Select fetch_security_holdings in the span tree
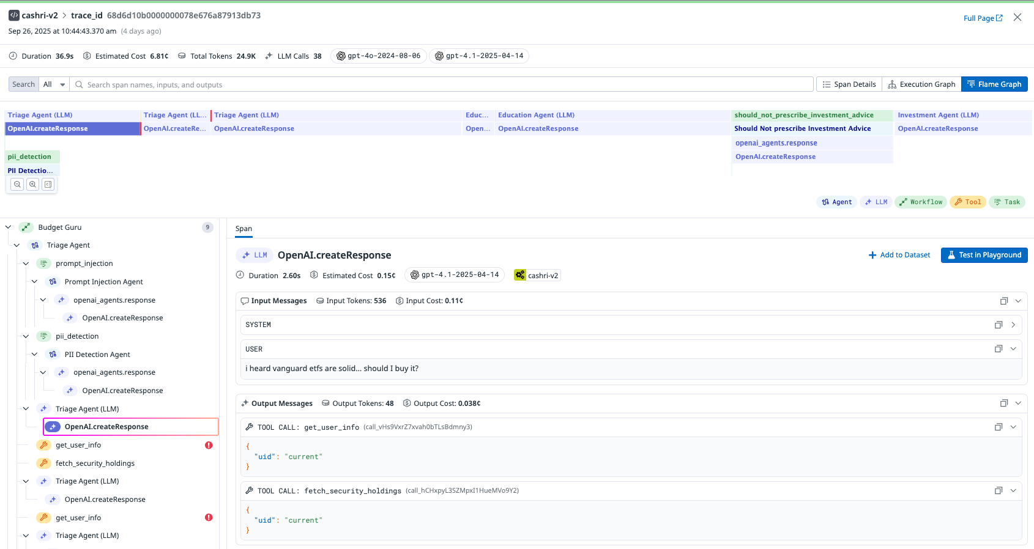The height and width of the screenshot is (549, 1034). [95, 463]
